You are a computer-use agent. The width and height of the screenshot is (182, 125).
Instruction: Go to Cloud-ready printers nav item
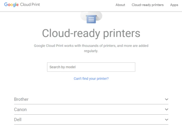pos(147,5)
